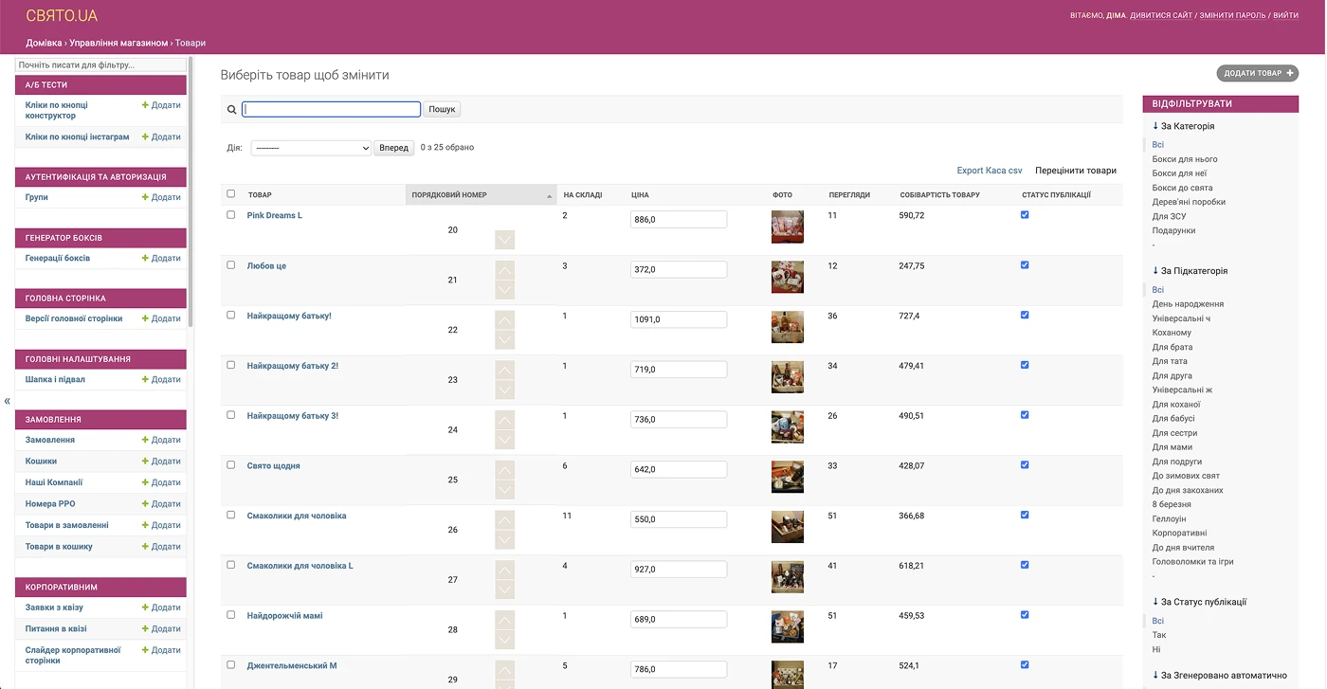Click the magnifier icon beside search field
The width and height of the screenshot is (1327, 689).
click(231, 110)
